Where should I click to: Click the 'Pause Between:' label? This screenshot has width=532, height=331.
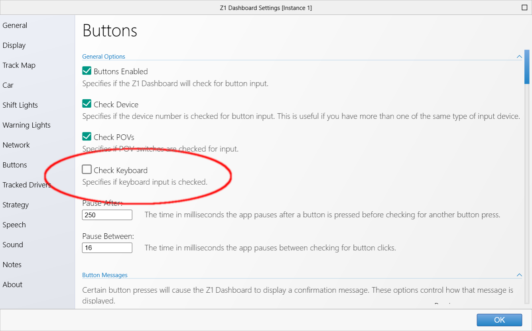coord(108,236)
